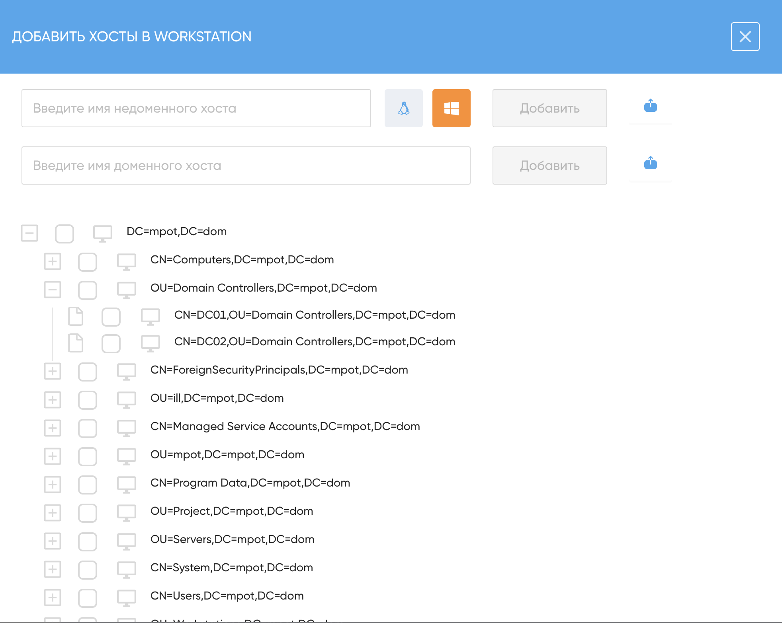Collapse OU=Domain Controllers branch
Image resolution: width=782 pixels, height=623 pixels.
click(x=53, y=290)
